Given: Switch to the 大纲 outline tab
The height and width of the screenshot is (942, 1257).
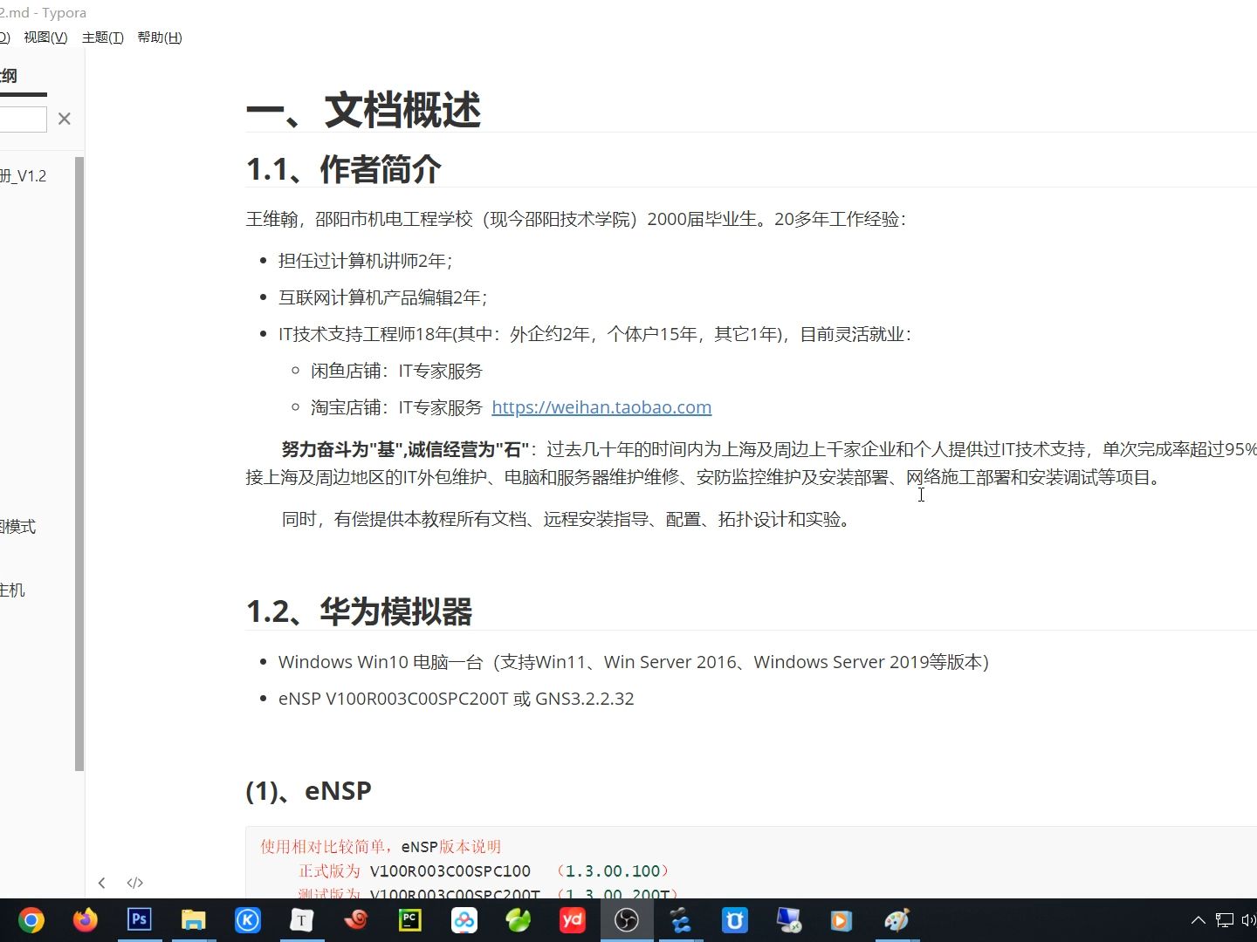Looking at the screenshot, I should 7,76.
